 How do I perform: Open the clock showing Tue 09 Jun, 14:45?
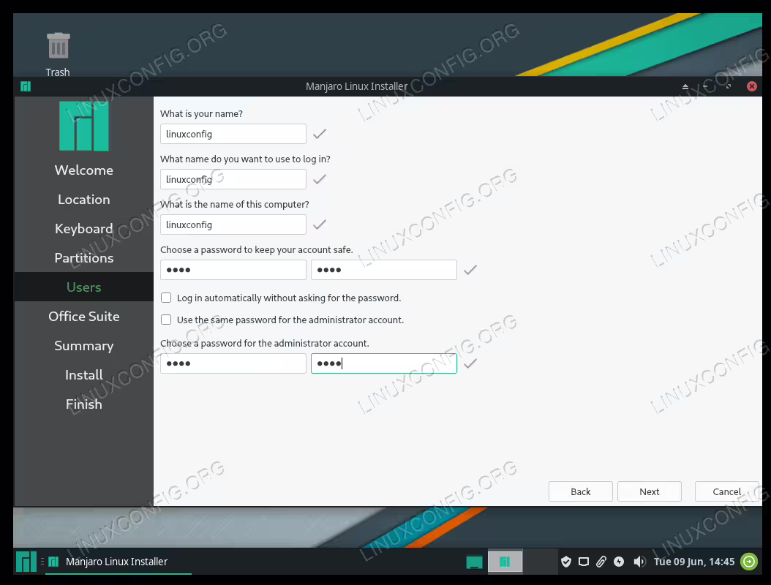click(x=693, y=562)
